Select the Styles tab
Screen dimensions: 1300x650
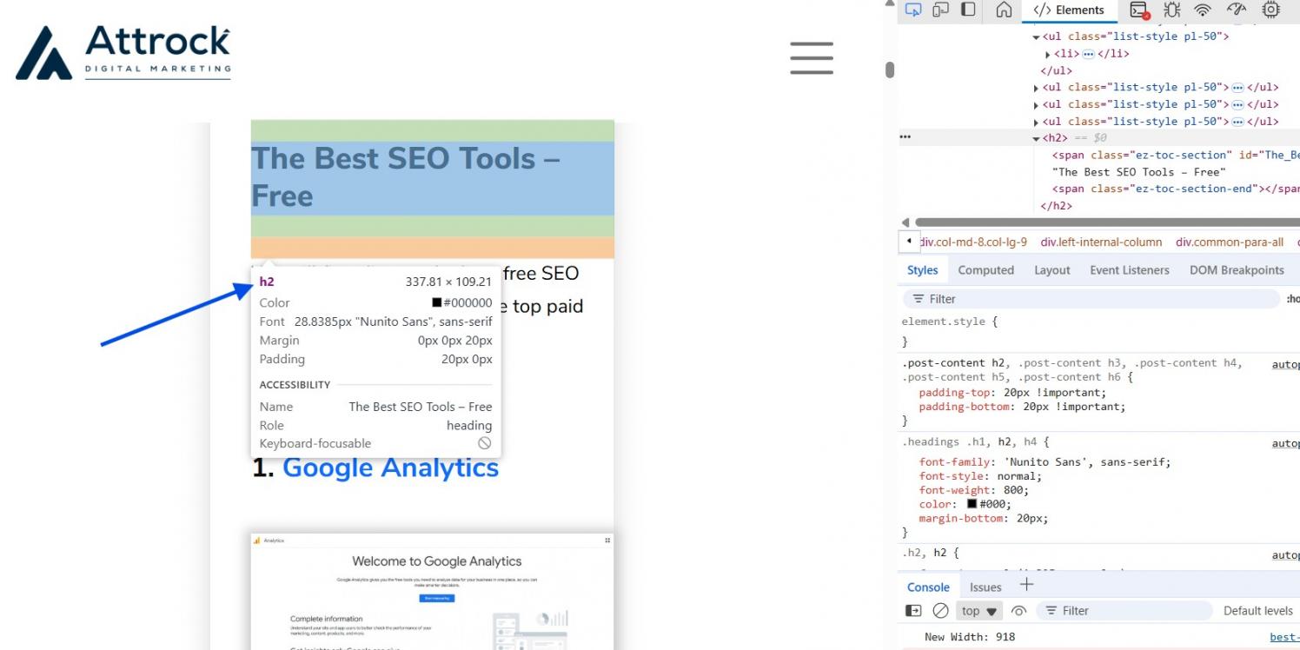point(922,270)
